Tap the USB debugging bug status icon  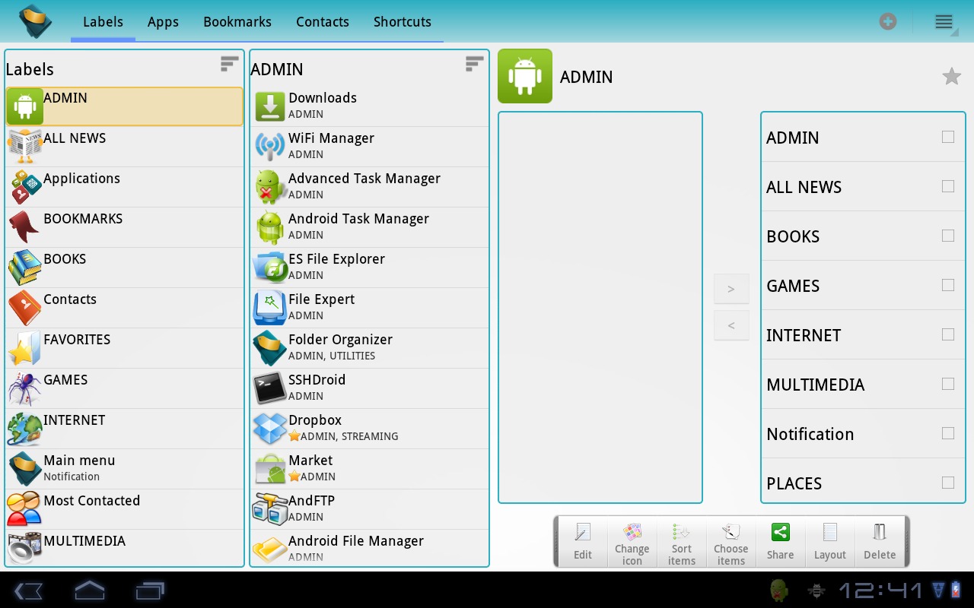click(x=817, y=591)
